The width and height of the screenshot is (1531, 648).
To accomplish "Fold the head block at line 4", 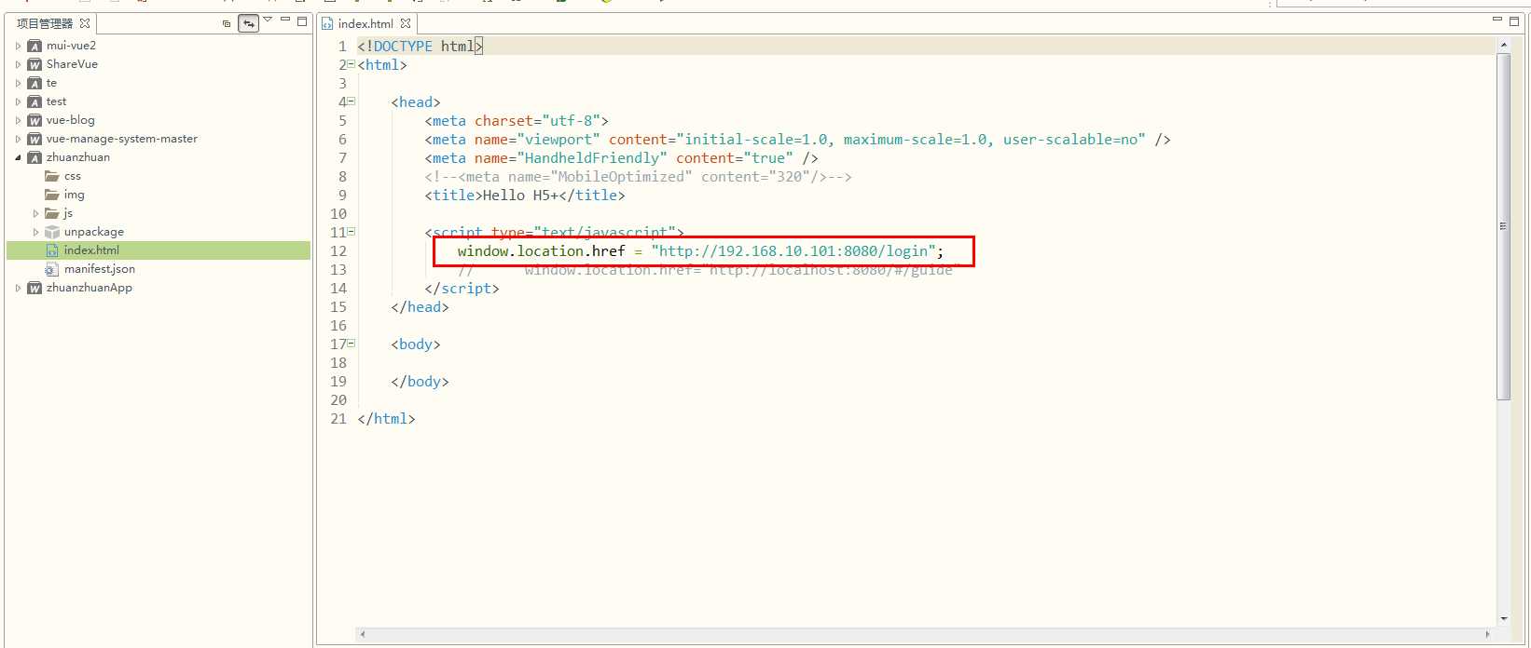I will [x=352, y=101].
